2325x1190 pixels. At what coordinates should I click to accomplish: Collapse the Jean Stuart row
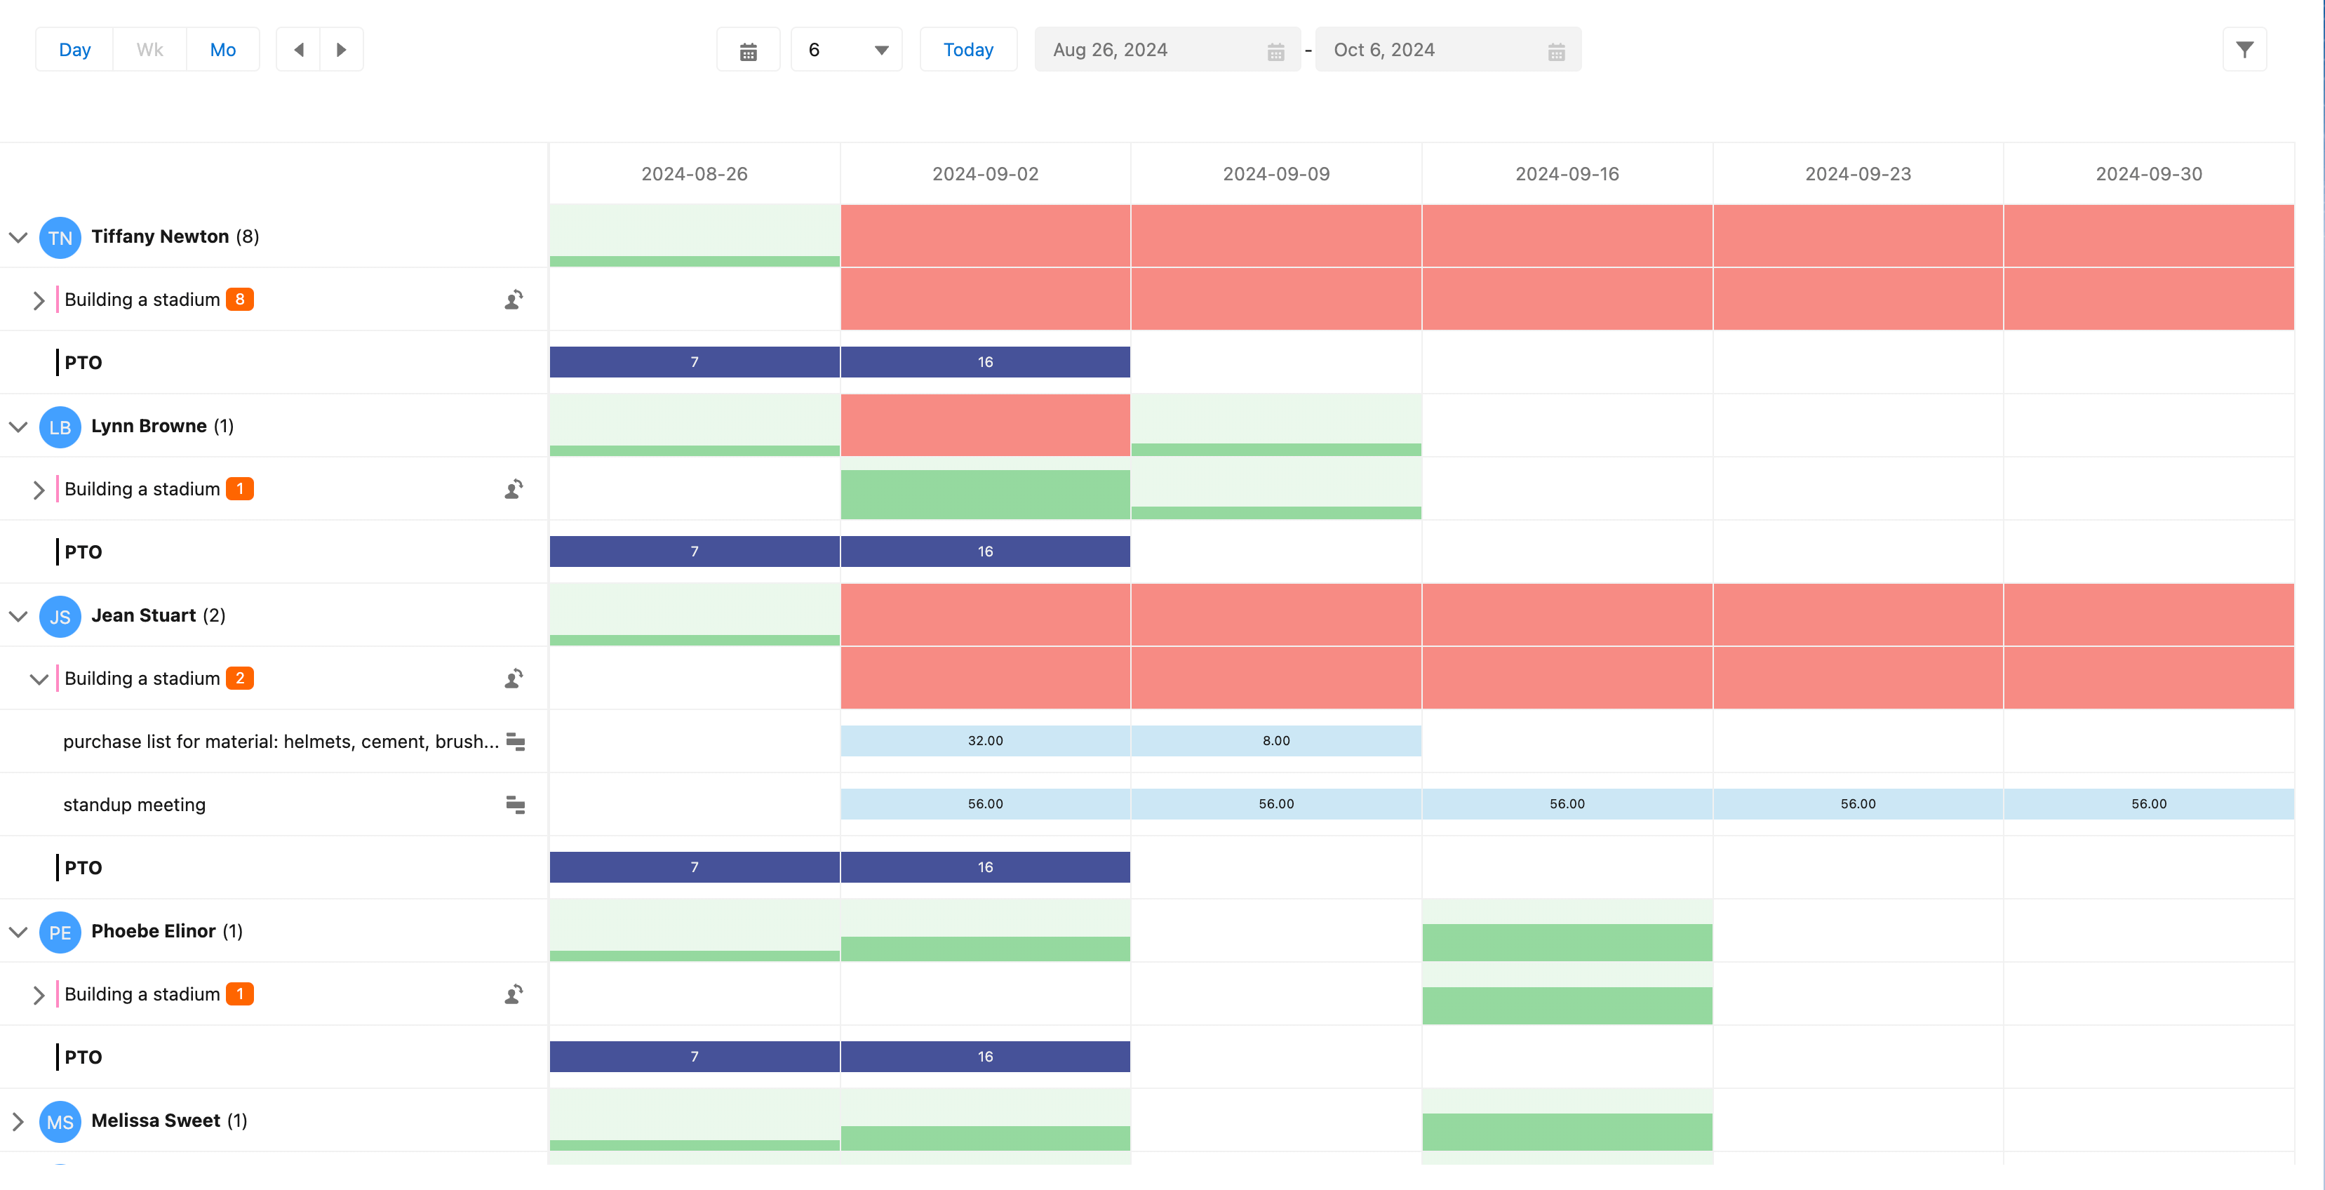(18, 616)
